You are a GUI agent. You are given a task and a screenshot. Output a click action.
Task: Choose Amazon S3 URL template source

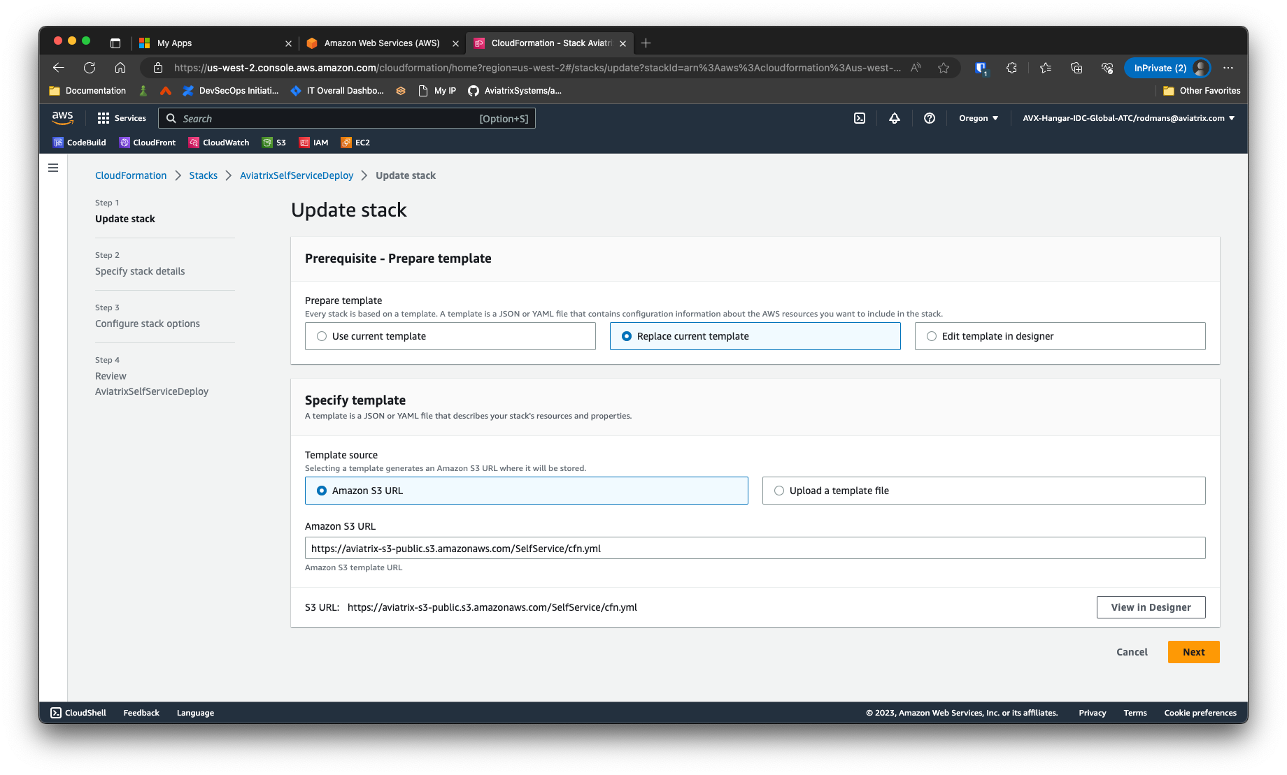[x=527, y=491]
